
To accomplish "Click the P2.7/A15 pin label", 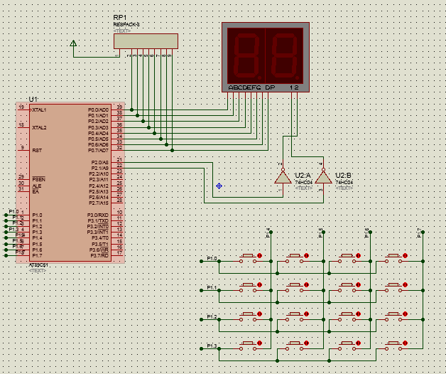I will (x=99, y=203).
